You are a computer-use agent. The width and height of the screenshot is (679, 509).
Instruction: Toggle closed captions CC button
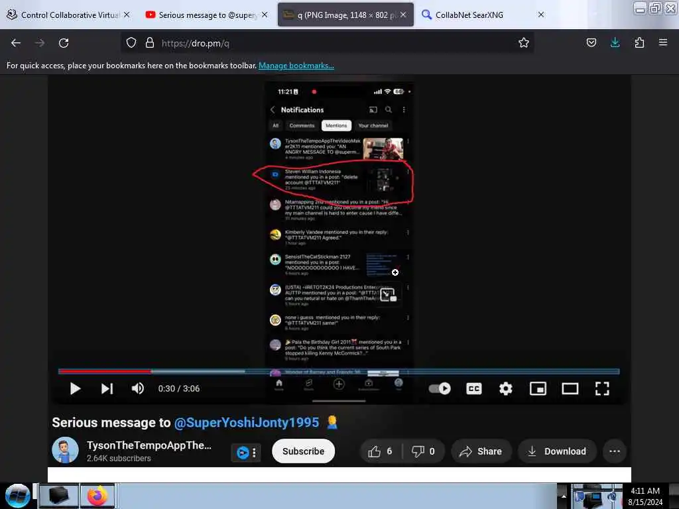coord(473,388)
